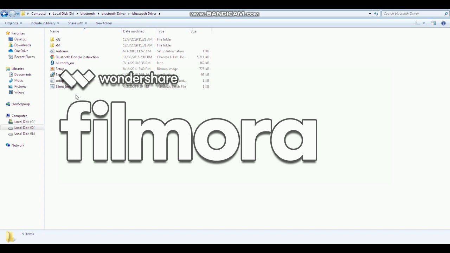450x253 pixels.
Task: Select Libraries in the navigation pane
Action: [x=18, y=69]
